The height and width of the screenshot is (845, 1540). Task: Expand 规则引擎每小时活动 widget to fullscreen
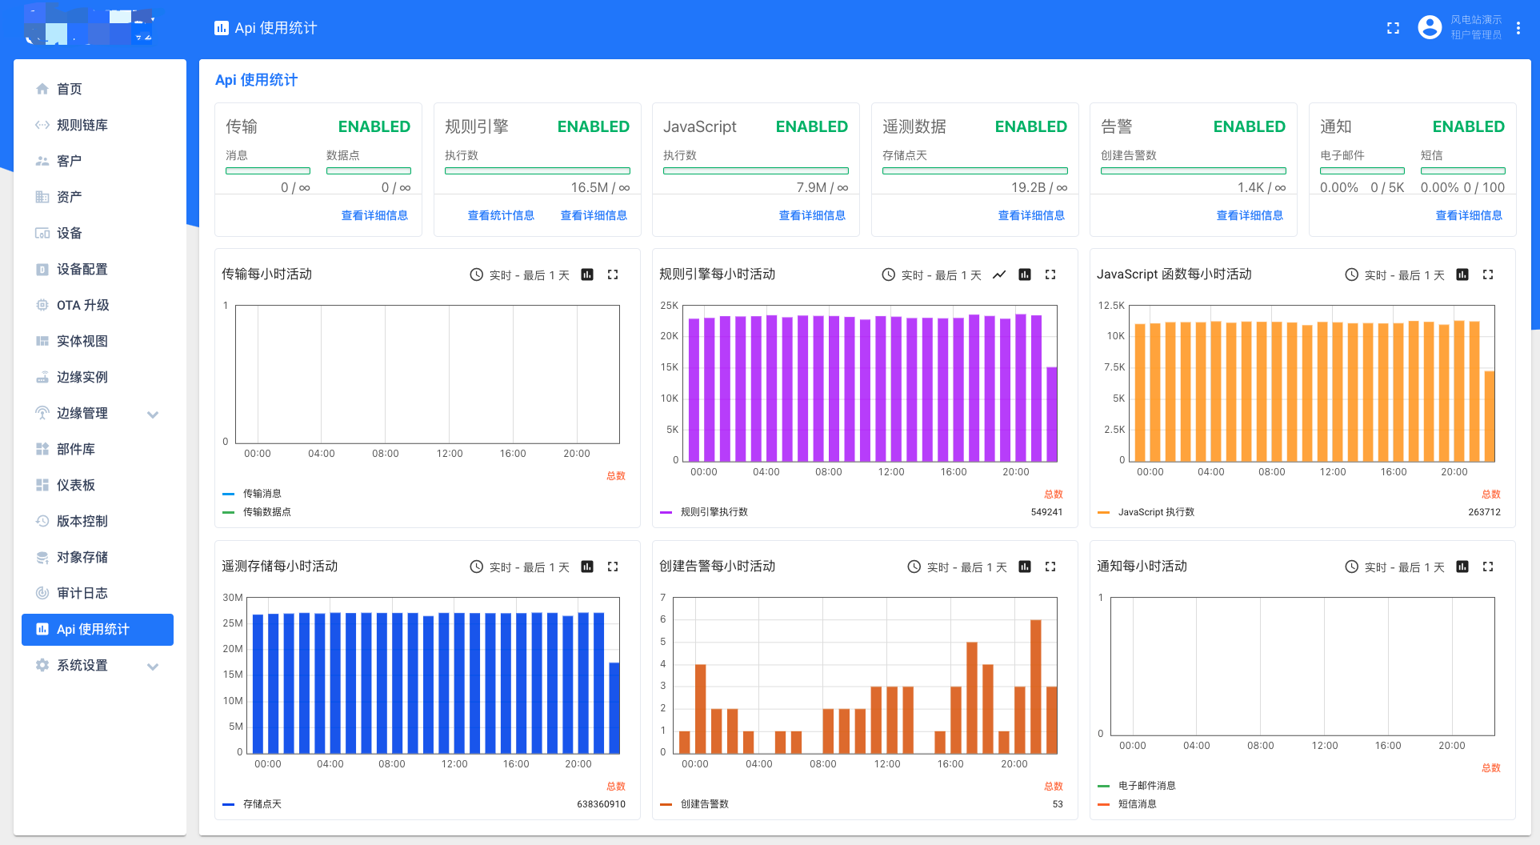1050,274
